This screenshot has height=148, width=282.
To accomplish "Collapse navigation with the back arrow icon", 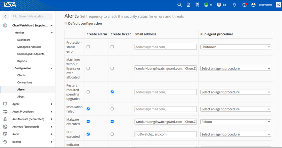I will (x=5, y=16).
